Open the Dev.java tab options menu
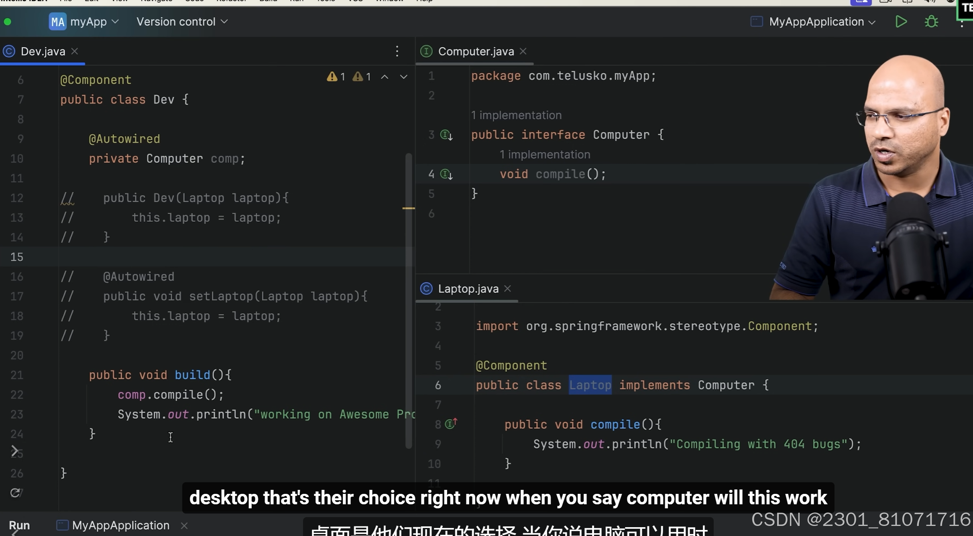This screenshot has height=536, width=973. click(397, 51)
